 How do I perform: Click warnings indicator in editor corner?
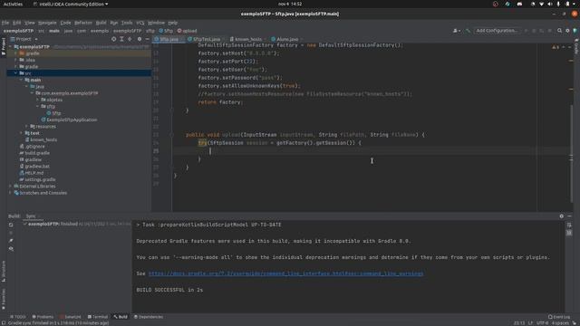556,47
